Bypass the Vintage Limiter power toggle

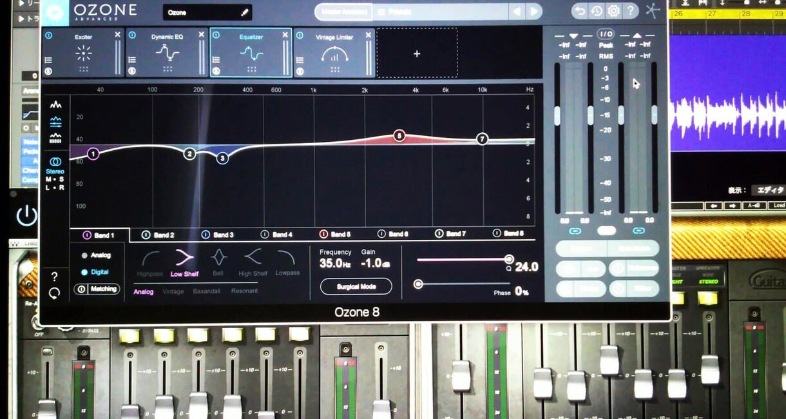pos(300,35)
